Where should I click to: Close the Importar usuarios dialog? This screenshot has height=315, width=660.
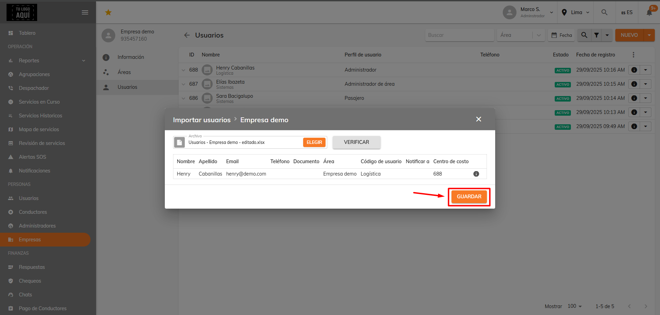[479, 119]
